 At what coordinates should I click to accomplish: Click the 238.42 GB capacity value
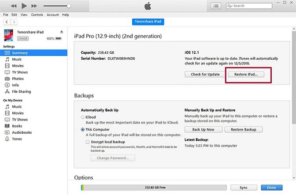click(106, 52)
